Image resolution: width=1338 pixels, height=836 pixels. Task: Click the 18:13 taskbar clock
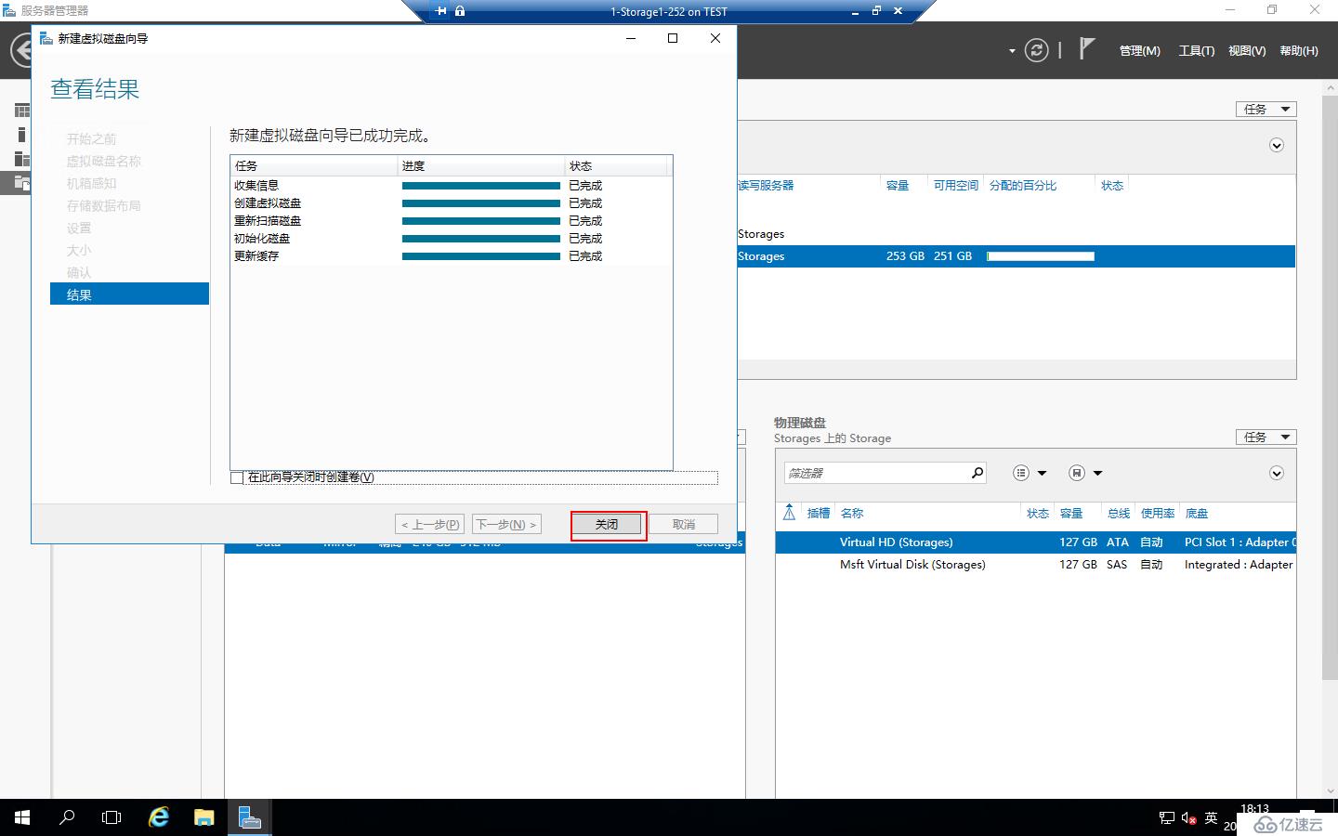point(1254,809)
